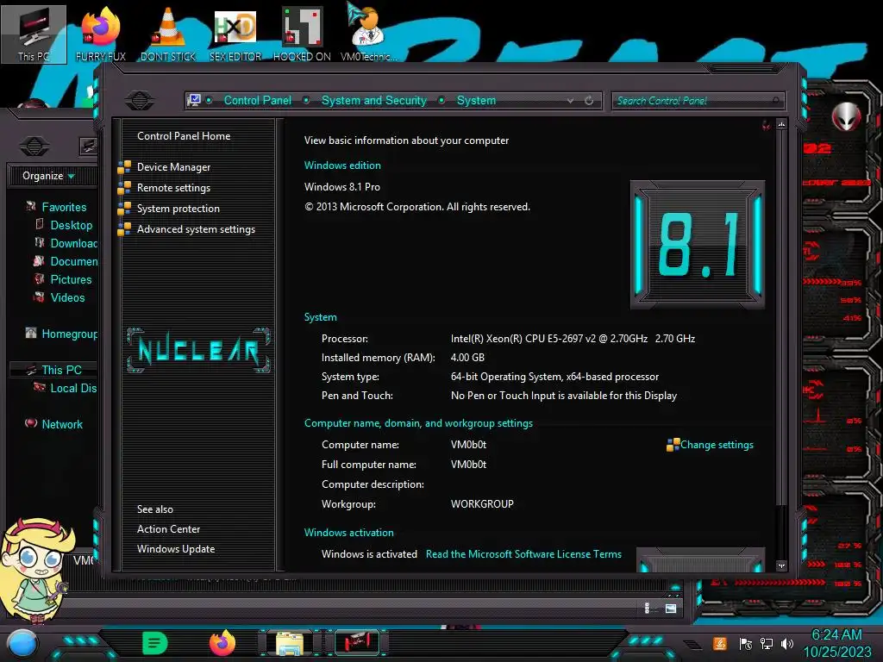The width and height of the screenshot is (883, 662).
Task: Select Favorites in Explorer navigation pane
Action: pyautogui.click(x=64, y=207)
